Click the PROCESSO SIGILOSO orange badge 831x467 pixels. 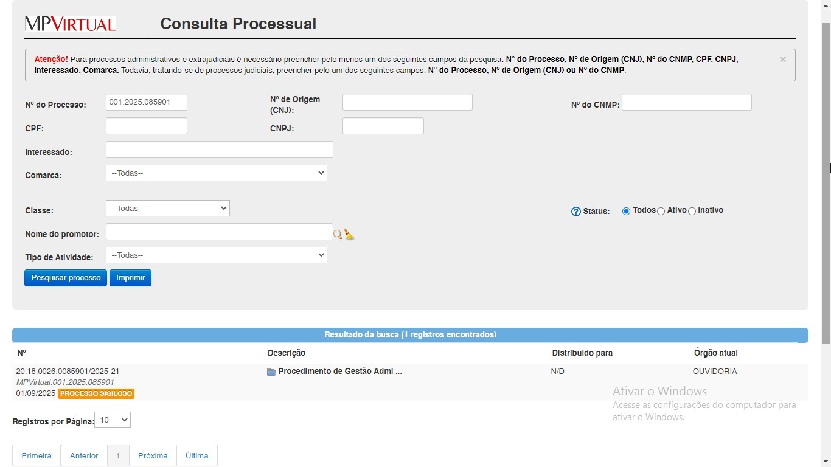tap(96, 393)
